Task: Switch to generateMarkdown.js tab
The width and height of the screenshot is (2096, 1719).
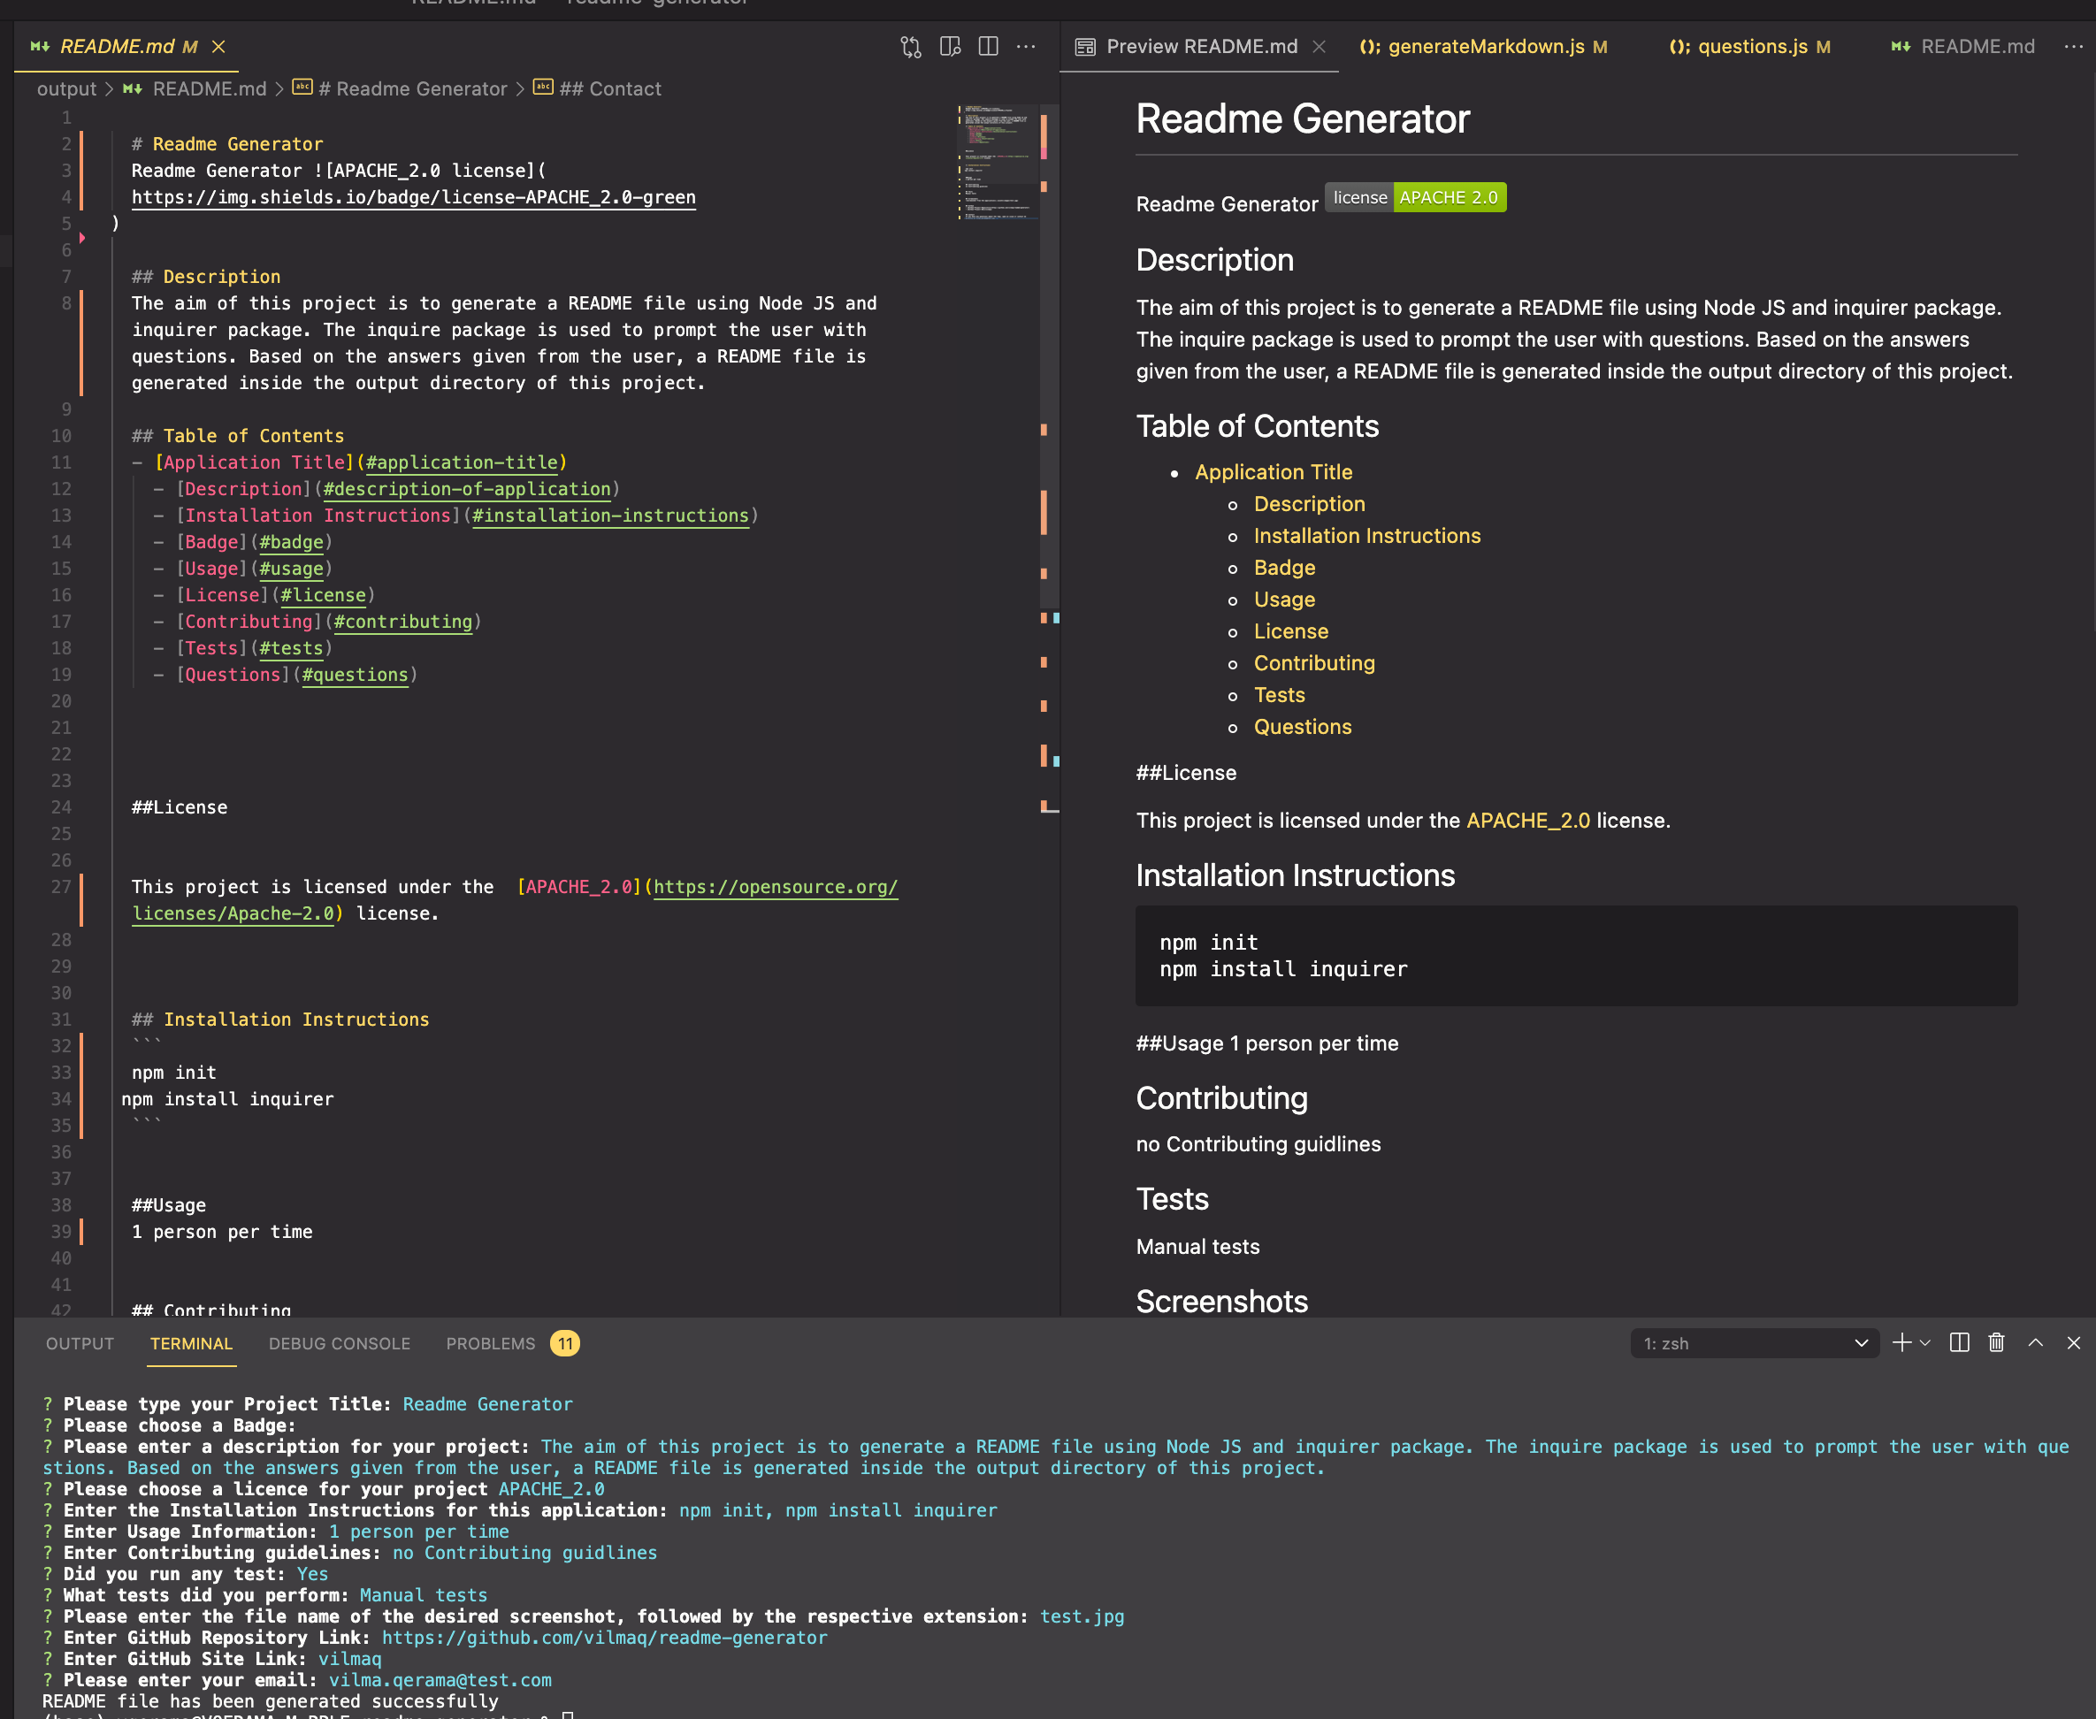Action: [1484, 47]
